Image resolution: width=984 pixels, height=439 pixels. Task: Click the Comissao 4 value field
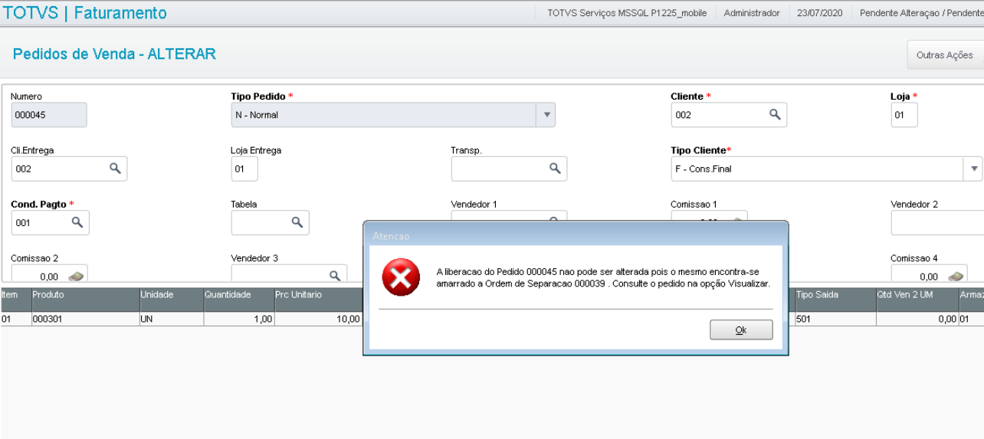[x=929, y=274]
